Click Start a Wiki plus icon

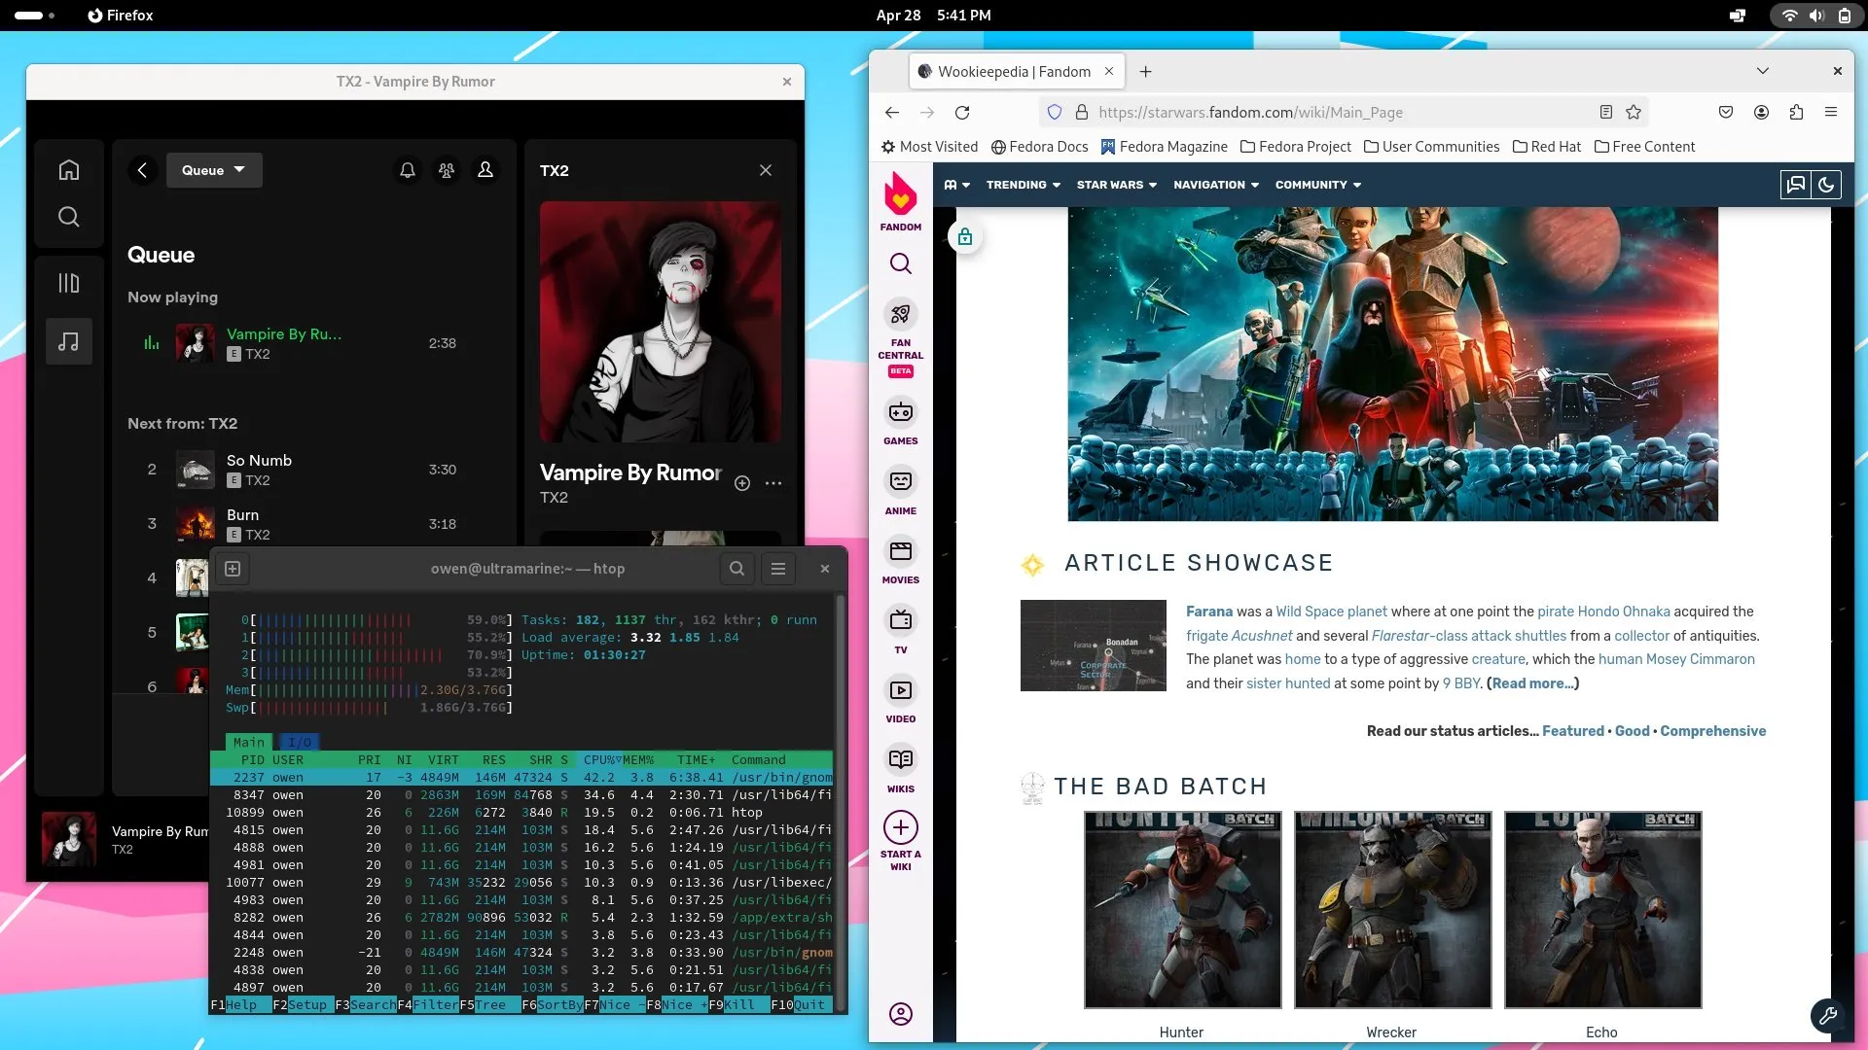coord(901,827)
